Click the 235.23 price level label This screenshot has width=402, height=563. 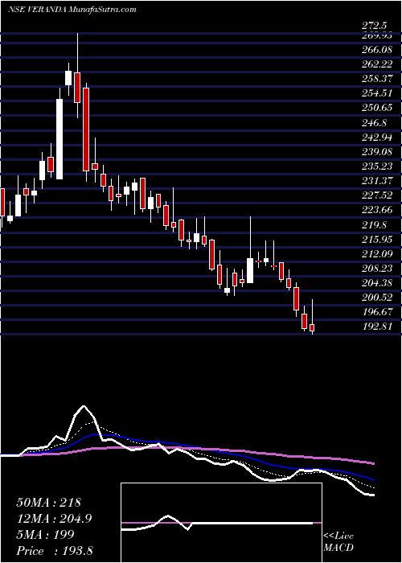[377, 166]
